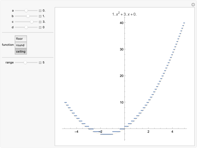The height and width of the screenshot is (148, 197).
Task: Show extra controls for slider d
Action: pos(40,27)
